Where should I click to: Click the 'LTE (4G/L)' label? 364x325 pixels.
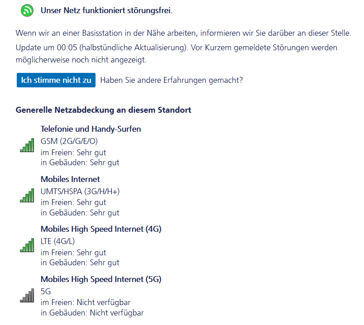point(57,241)
